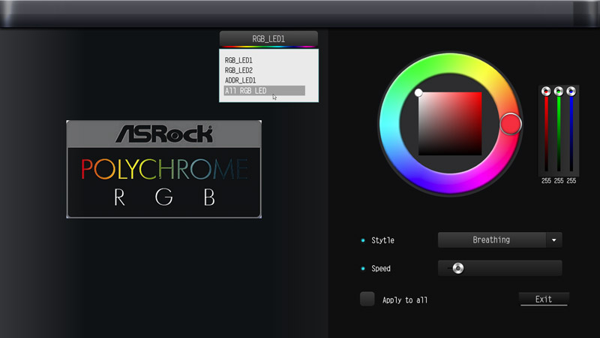The height and width of the screenshot is (338, 600).
Task: Click the blue channel slider handle
Action: click(571, 91)
